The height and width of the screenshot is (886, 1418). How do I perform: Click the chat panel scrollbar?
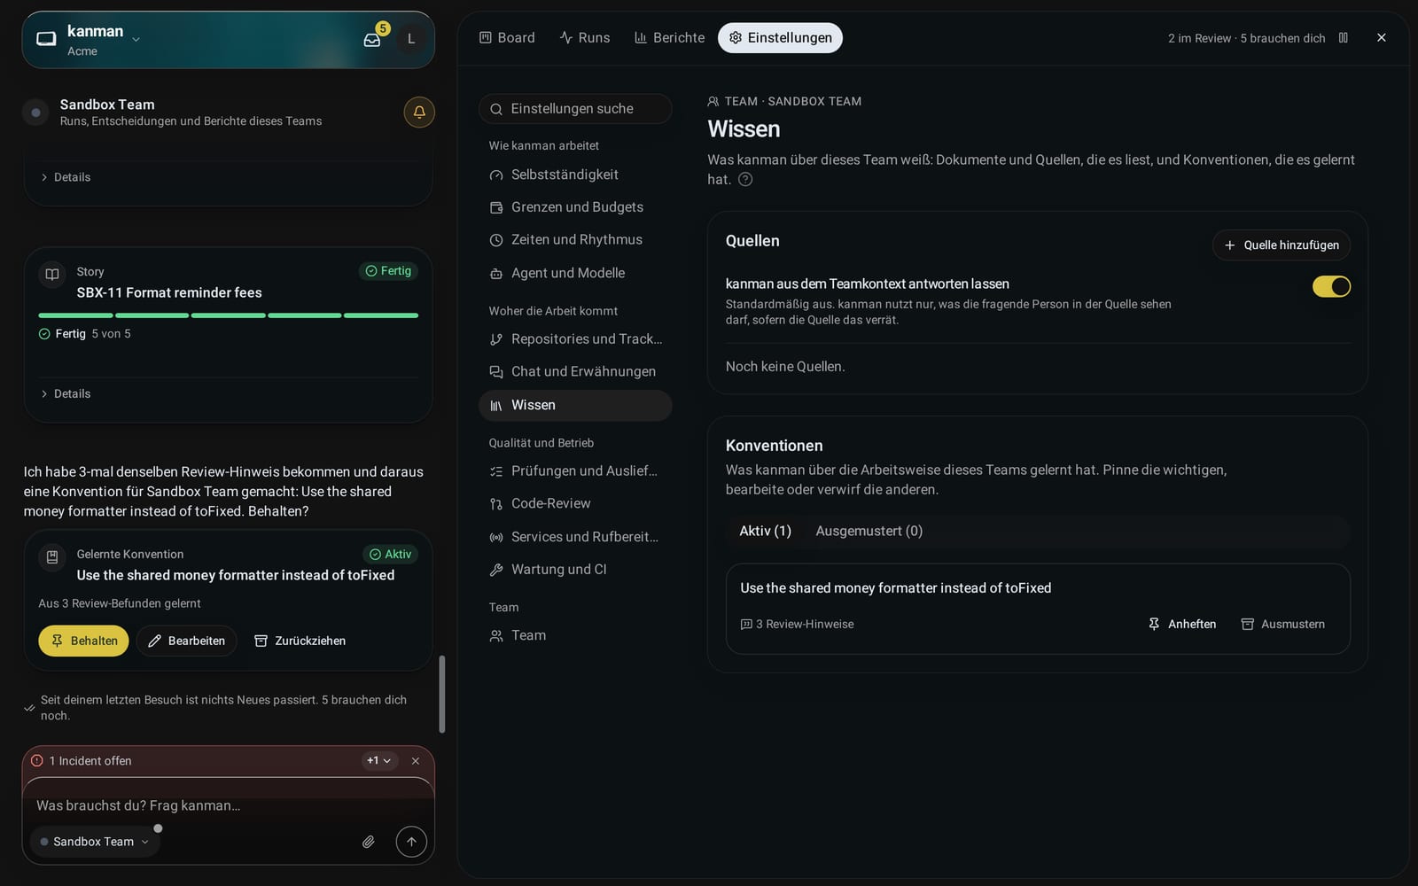tap(442, 695)
